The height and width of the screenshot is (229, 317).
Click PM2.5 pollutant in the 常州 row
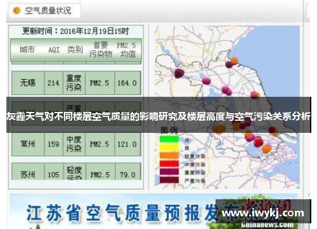pyautogui.click(x=100, y=144)
